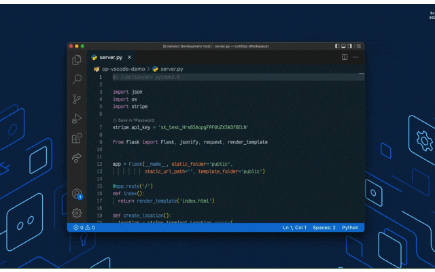Screen dimensions: 435x272
Task: Click the op-vscode-demo breadcrumb
Action: 123,69
